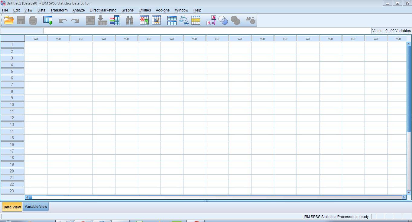Viewport: 412px width, 222px height.
Task: Open the Analyze menu
Action: click(78, 10)
